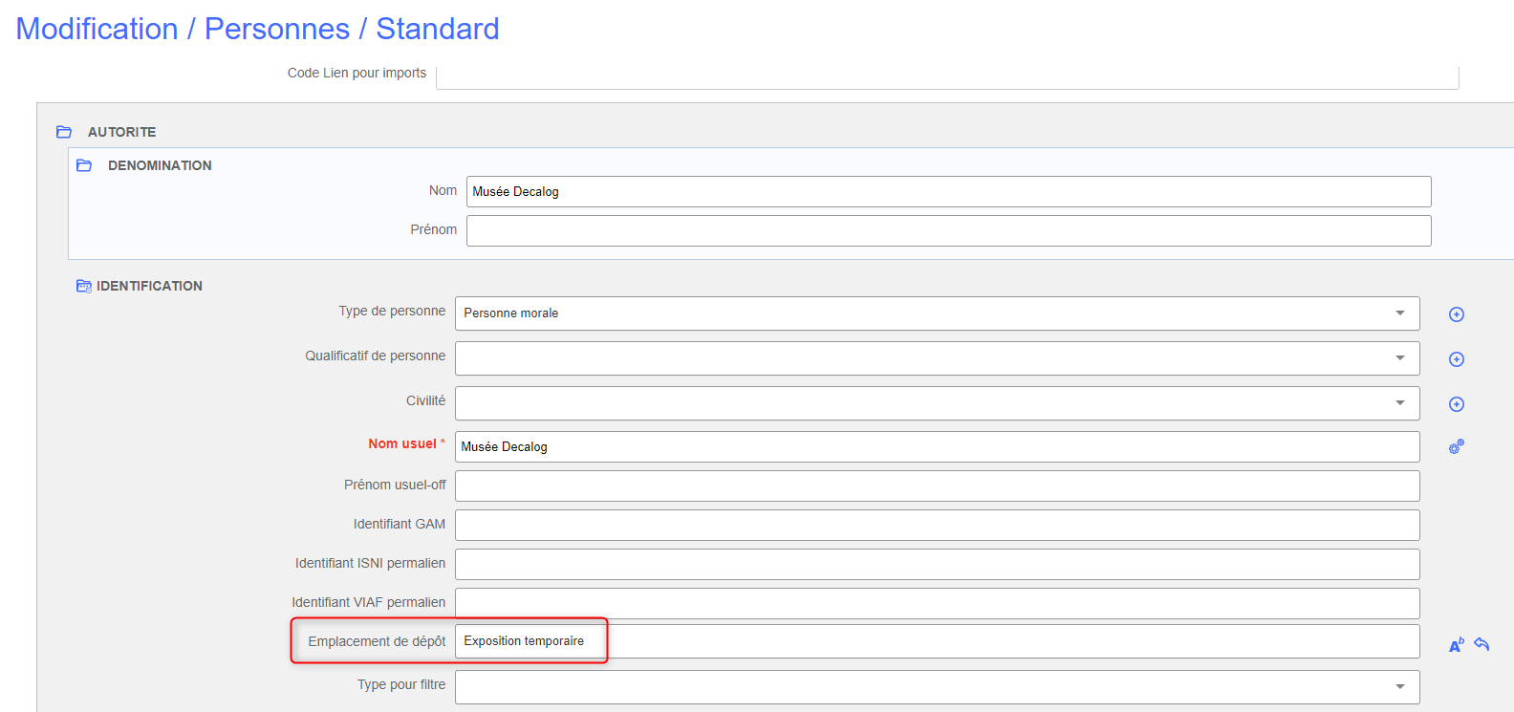
Task: Click the plus icon beside Type de personne
Action: [1456, 314]
